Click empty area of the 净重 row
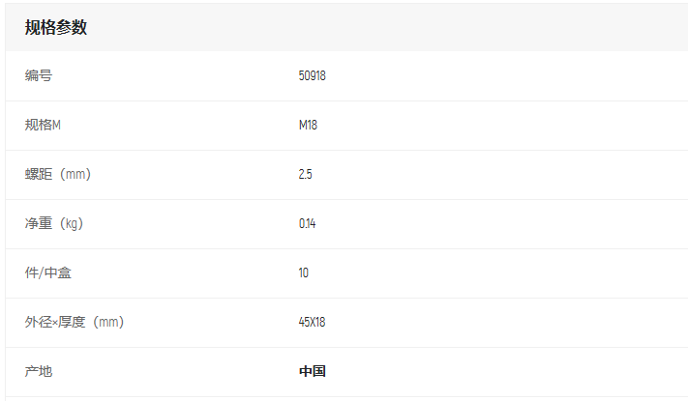688x401 pixels. pos(504,223)
